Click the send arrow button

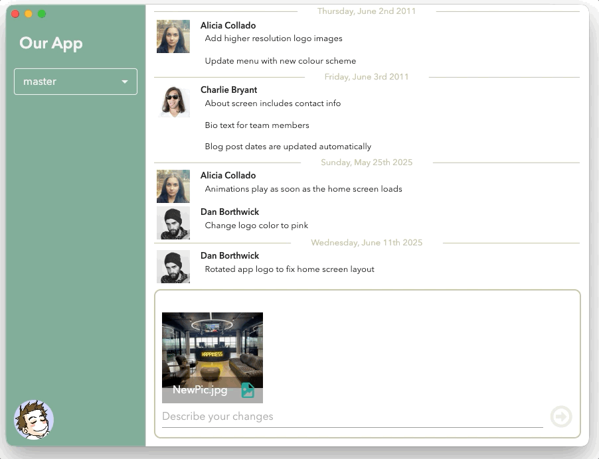click(x=561, y=417)
